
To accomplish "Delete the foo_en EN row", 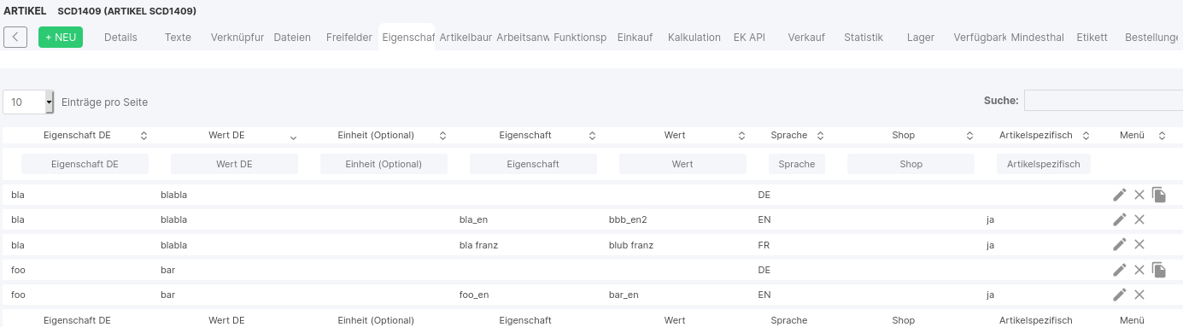I will point(1139,295).
